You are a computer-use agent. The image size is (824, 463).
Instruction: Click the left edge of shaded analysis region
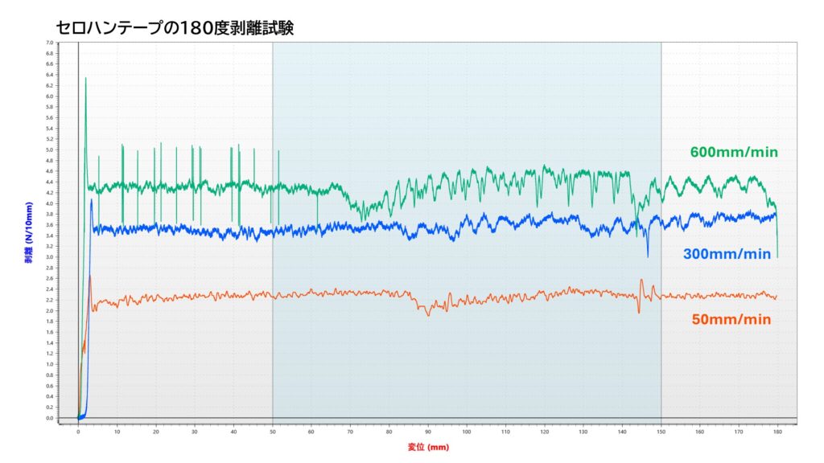coord(273,232)
